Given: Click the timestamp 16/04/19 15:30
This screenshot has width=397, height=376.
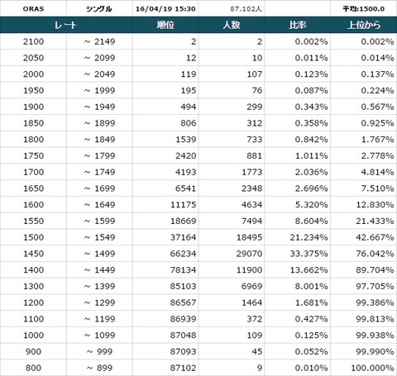Looking at the screenshot, I should (x=165, y=8).
